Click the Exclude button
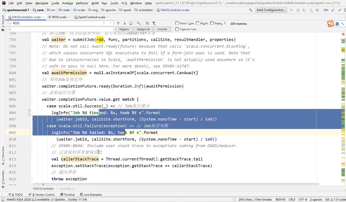The image size is (346, 202). pos(162,29)
